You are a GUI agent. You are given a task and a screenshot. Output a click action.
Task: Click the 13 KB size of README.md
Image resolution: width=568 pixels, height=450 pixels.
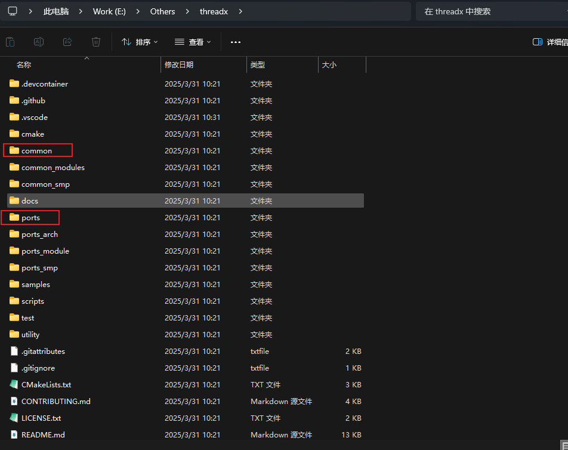point(351,435)
